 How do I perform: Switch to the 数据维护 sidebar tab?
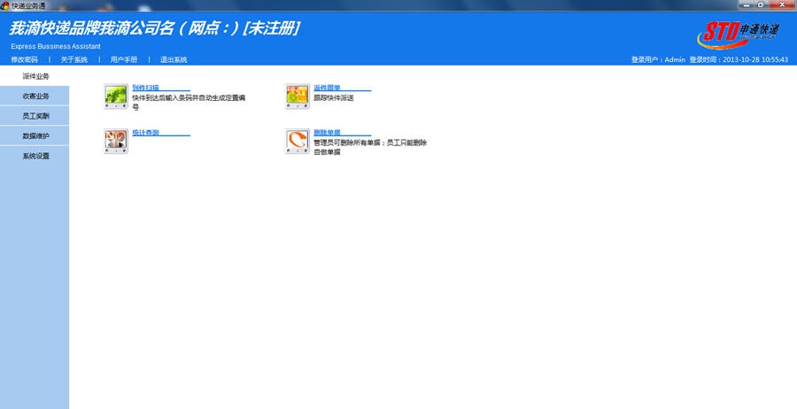(x=35, y=135)
